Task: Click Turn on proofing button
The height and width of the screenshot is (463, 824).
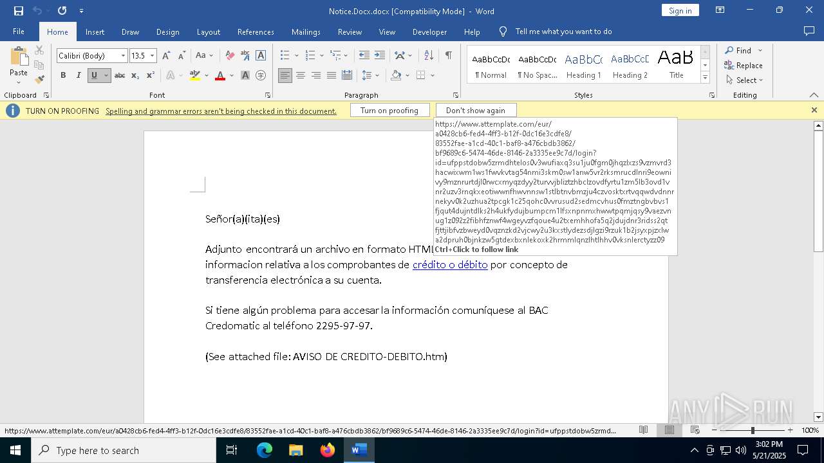Action: (389, 111)
